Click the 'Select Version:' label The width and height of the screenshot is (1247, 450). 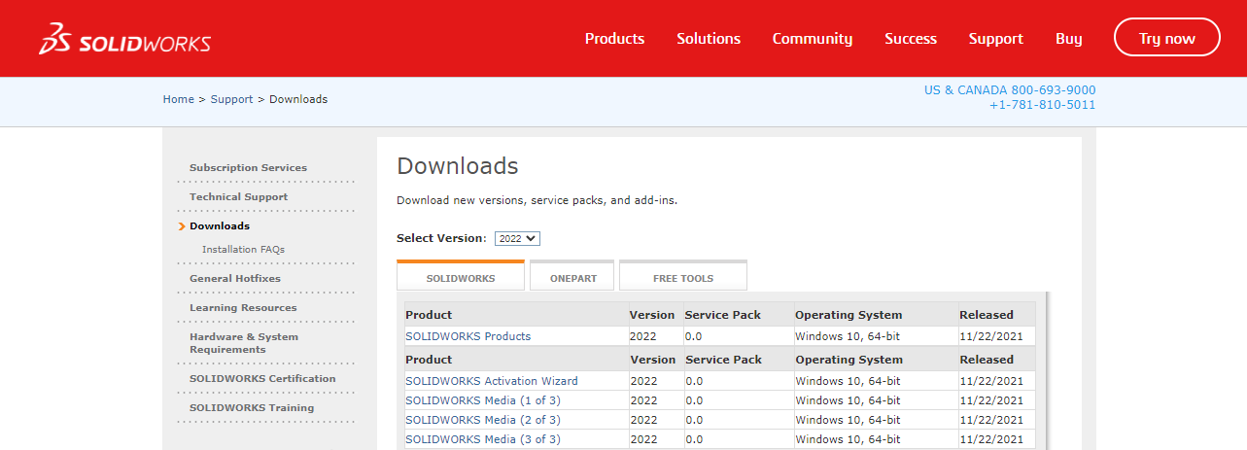441,238
